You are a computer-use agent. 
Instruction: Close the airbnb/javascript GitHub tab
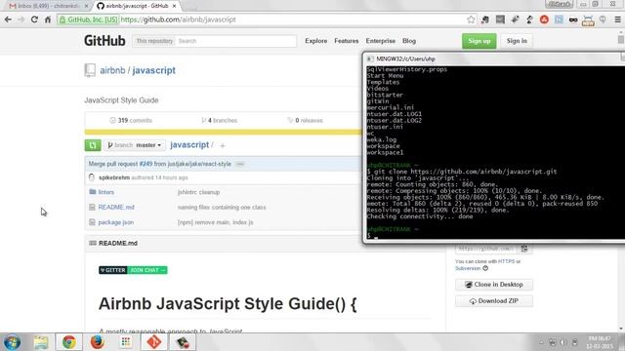pos(174,6)
